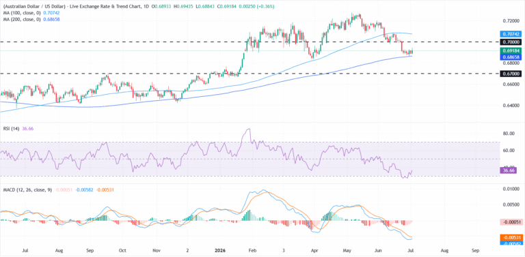Click the orange -0.00531 MACD axis tag
525x257 pixels.
511,238
